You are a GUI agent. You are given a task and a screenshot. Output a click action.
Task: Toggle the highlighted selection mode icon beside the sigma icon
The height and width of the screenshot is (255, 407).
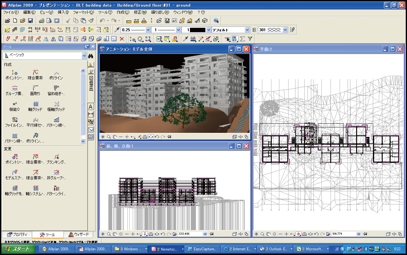tap(234, 39)
